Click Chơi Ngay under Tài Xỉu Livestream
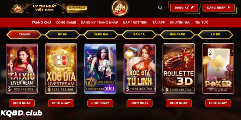Screen dimensions: 241x120 pyautogui.click(x=22, y=103)
